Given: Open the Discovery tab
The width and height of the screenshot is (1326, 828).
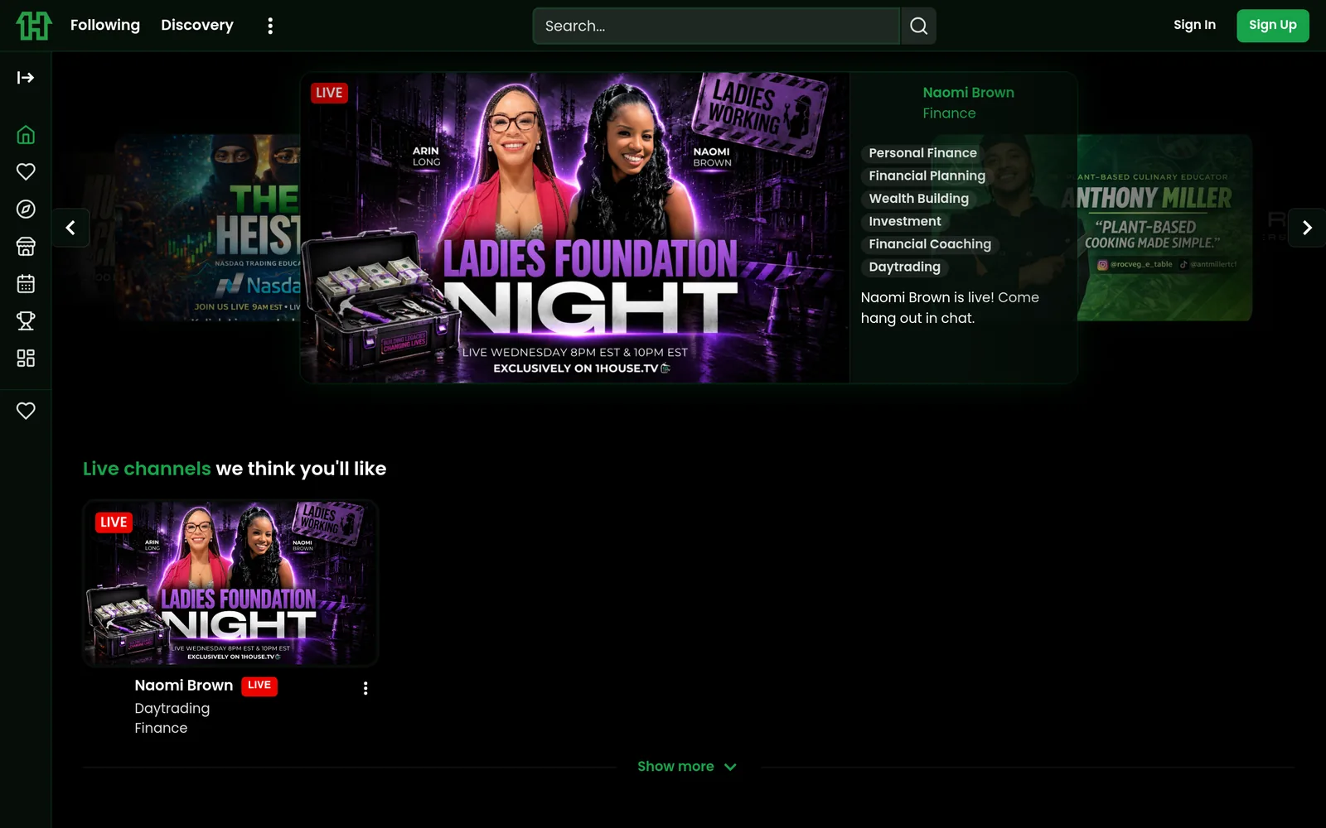Looking at the screenshot, I should point(197,25).
